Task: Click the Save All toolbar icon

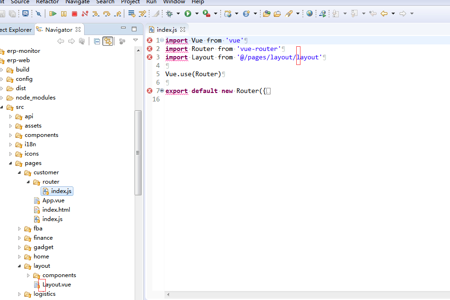Action: (12, 14)
